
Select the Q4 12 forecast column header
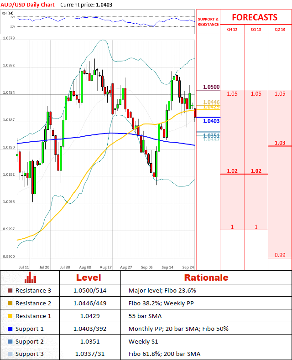tap(232, 29)
